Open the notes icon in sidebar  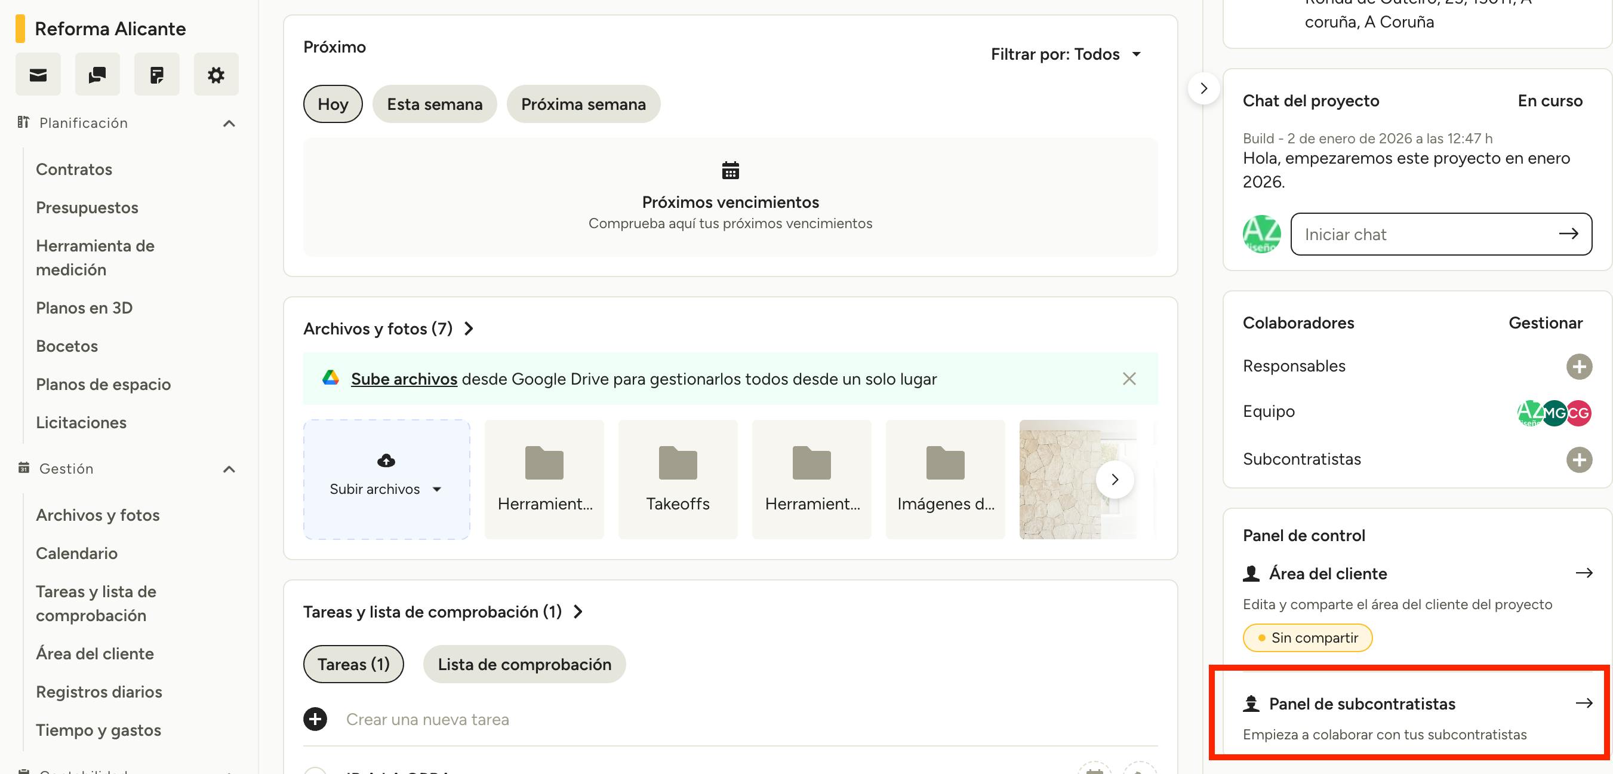[x=156, y=75]
